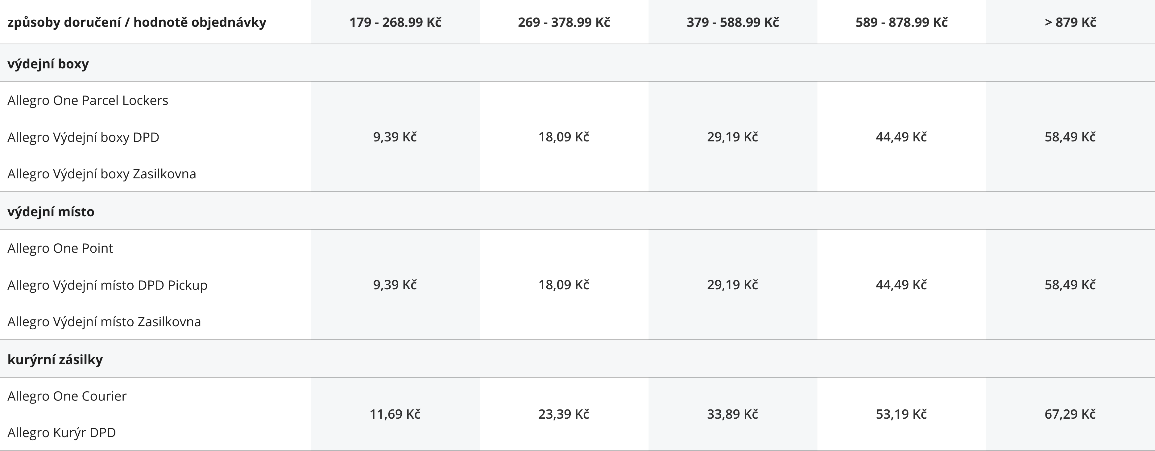Screen dimensions: 1155x451
Task: Select the 269 - 378.99 Kč column header
Action: point(564,22)
